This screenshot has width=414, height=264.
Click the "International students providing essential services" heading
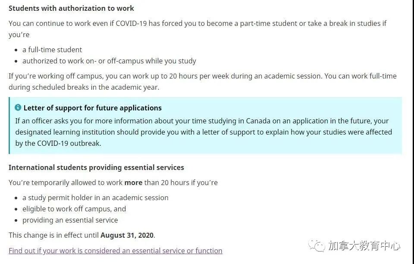point(96,167)
